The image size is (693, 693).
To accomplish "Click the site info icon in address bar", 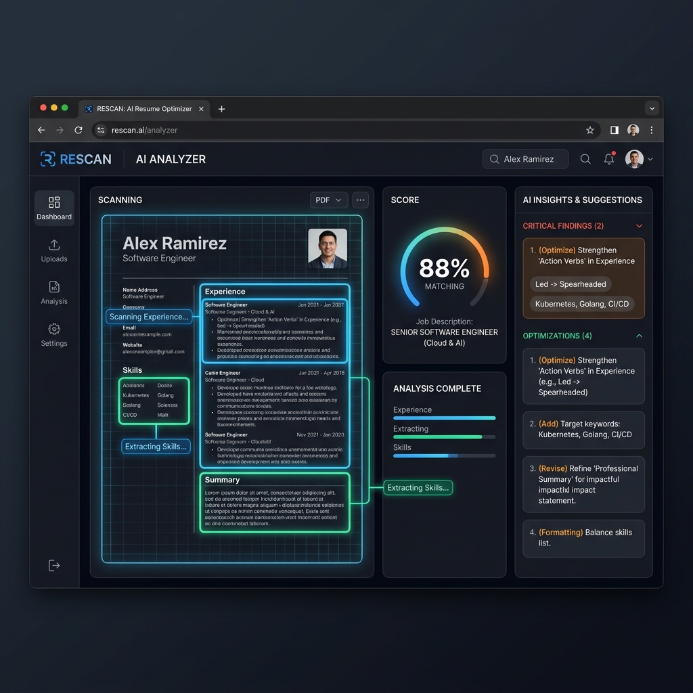I will pos(101,130).
